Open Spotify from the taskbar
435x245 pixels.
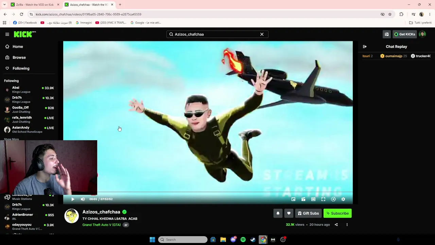(x=243, y=240)
